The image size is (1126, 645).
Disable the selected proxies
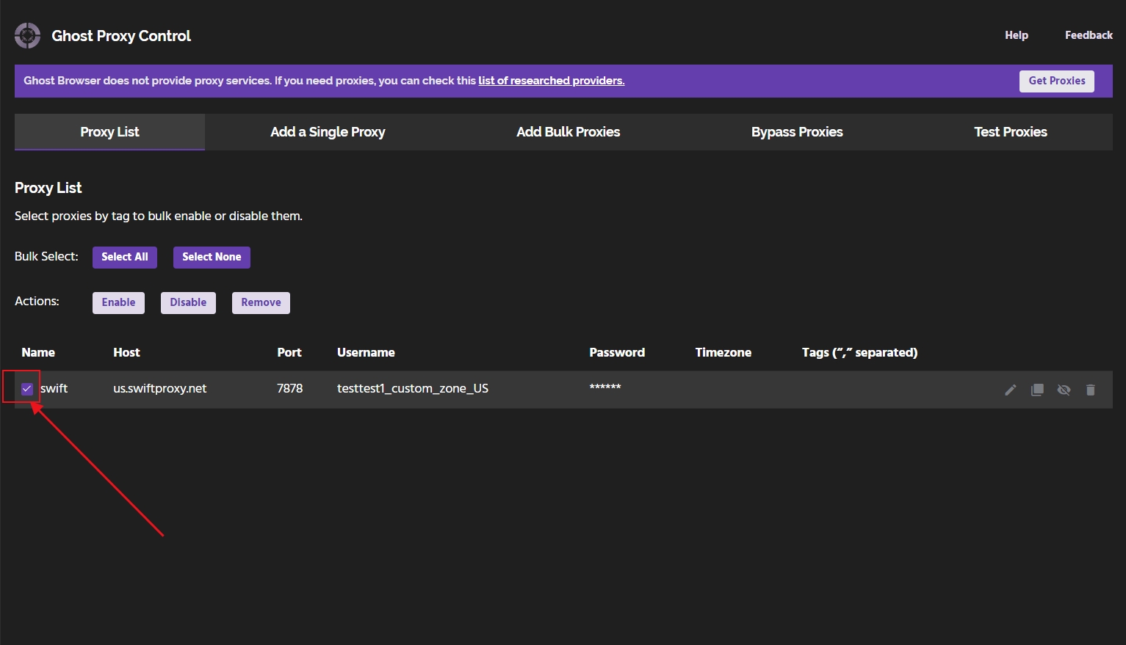[x=188, y=302]
